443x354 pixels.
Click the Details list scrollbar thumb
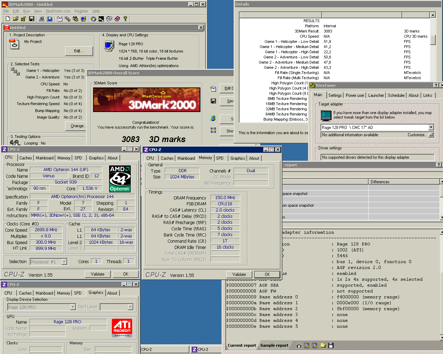coord(433,39)
